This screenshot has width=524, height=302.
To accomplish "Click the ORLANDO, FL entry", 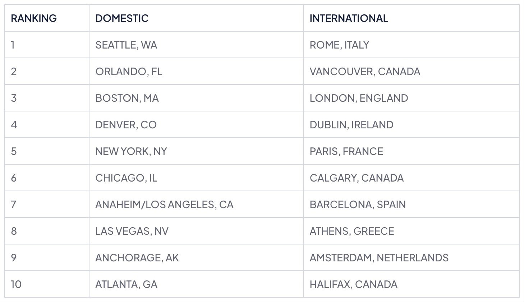I will (129, 72).
